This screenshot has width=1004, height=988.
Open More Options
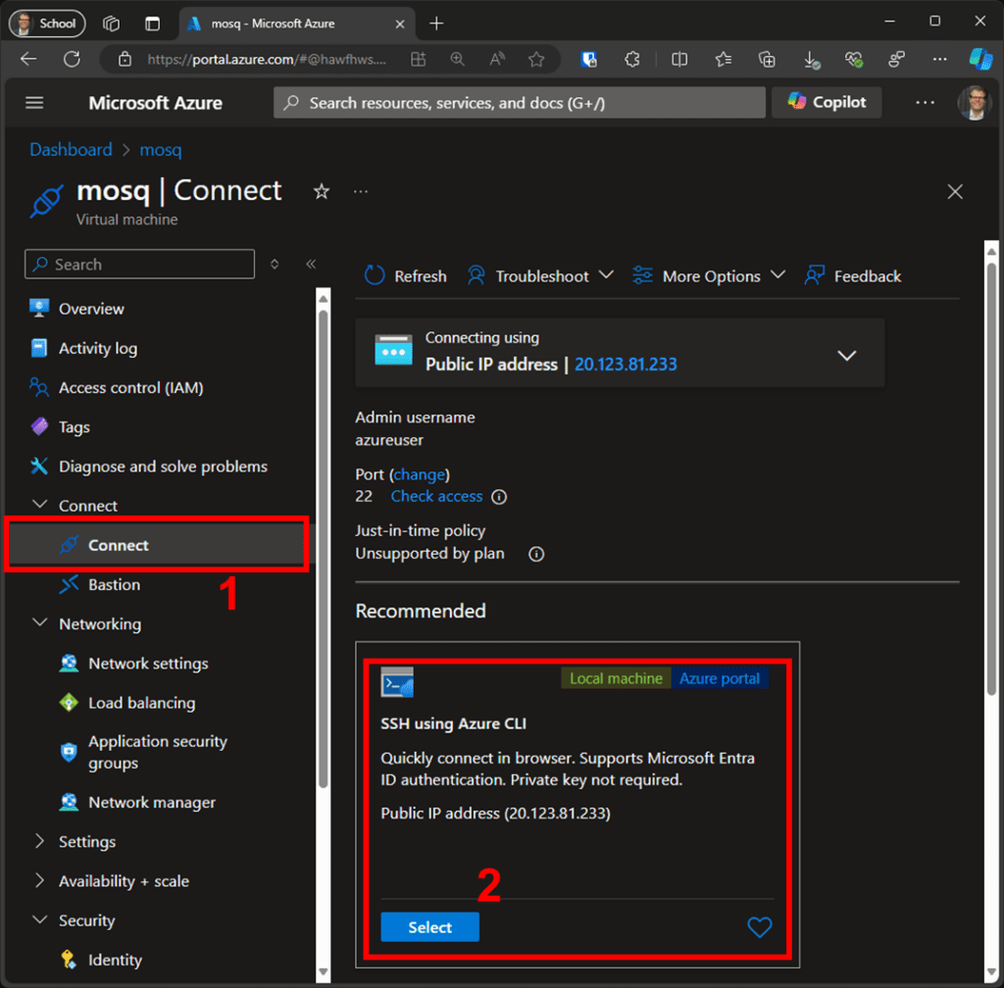click(x=708, y=275)
